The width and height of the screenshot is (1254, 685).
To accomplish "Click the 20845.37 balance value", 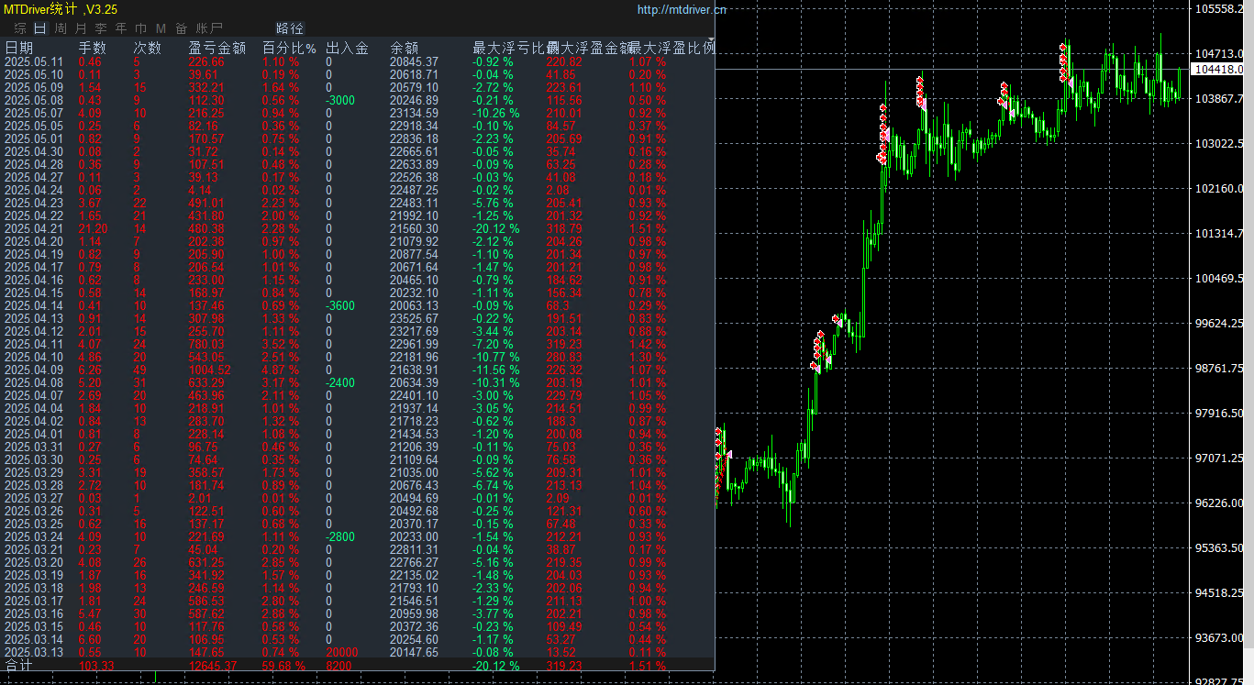I will pos(414,61).
